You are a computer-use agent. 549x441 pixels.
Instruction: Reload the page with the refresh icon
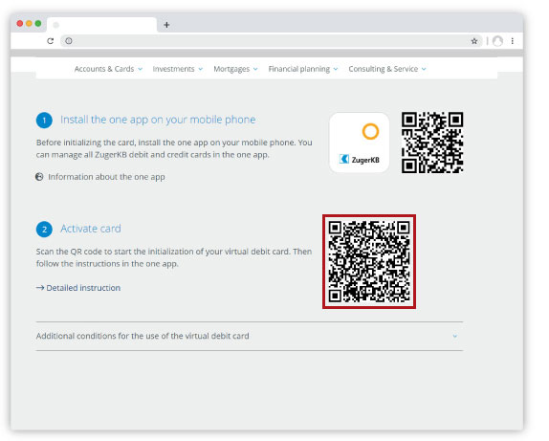pos(50,41)
